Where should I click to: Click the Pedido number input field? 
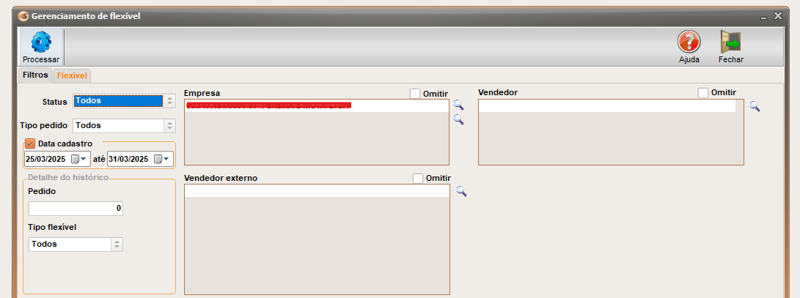coord(76,209)
